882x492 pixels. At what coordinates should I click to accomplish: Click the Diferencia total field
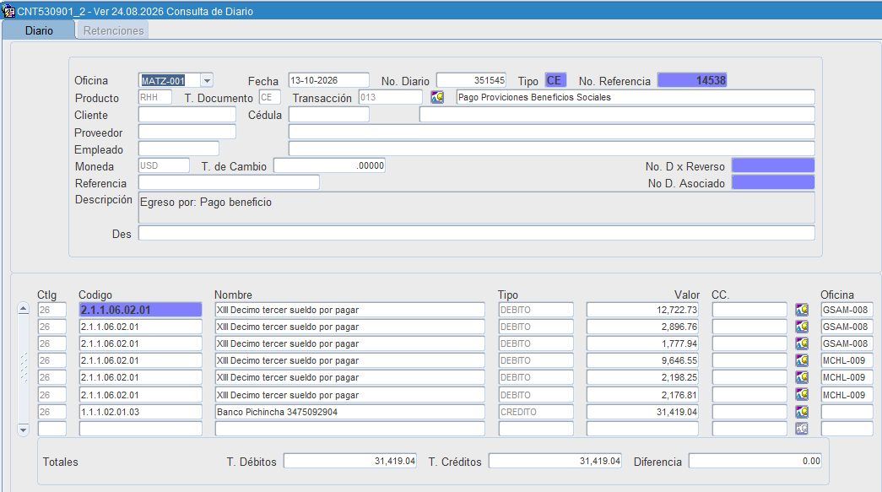pyautogui.click(x=755, y=461)
